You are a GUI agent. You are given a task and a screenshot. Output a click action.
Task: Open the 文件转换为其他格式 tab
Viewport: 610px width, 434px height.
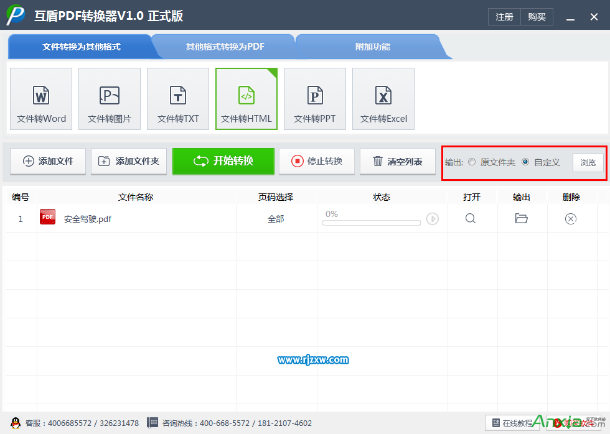82,47
